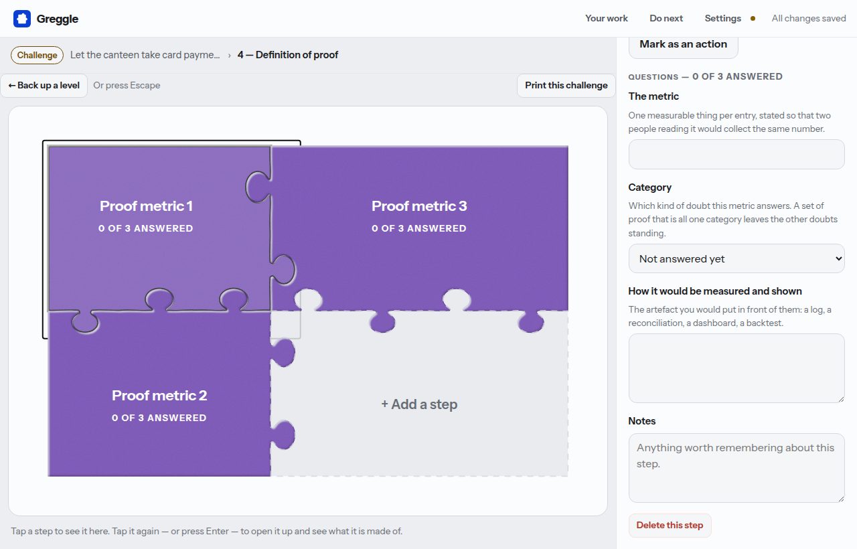Print this challenge
This screenshot has height=549, width=857.
[566, 86]
